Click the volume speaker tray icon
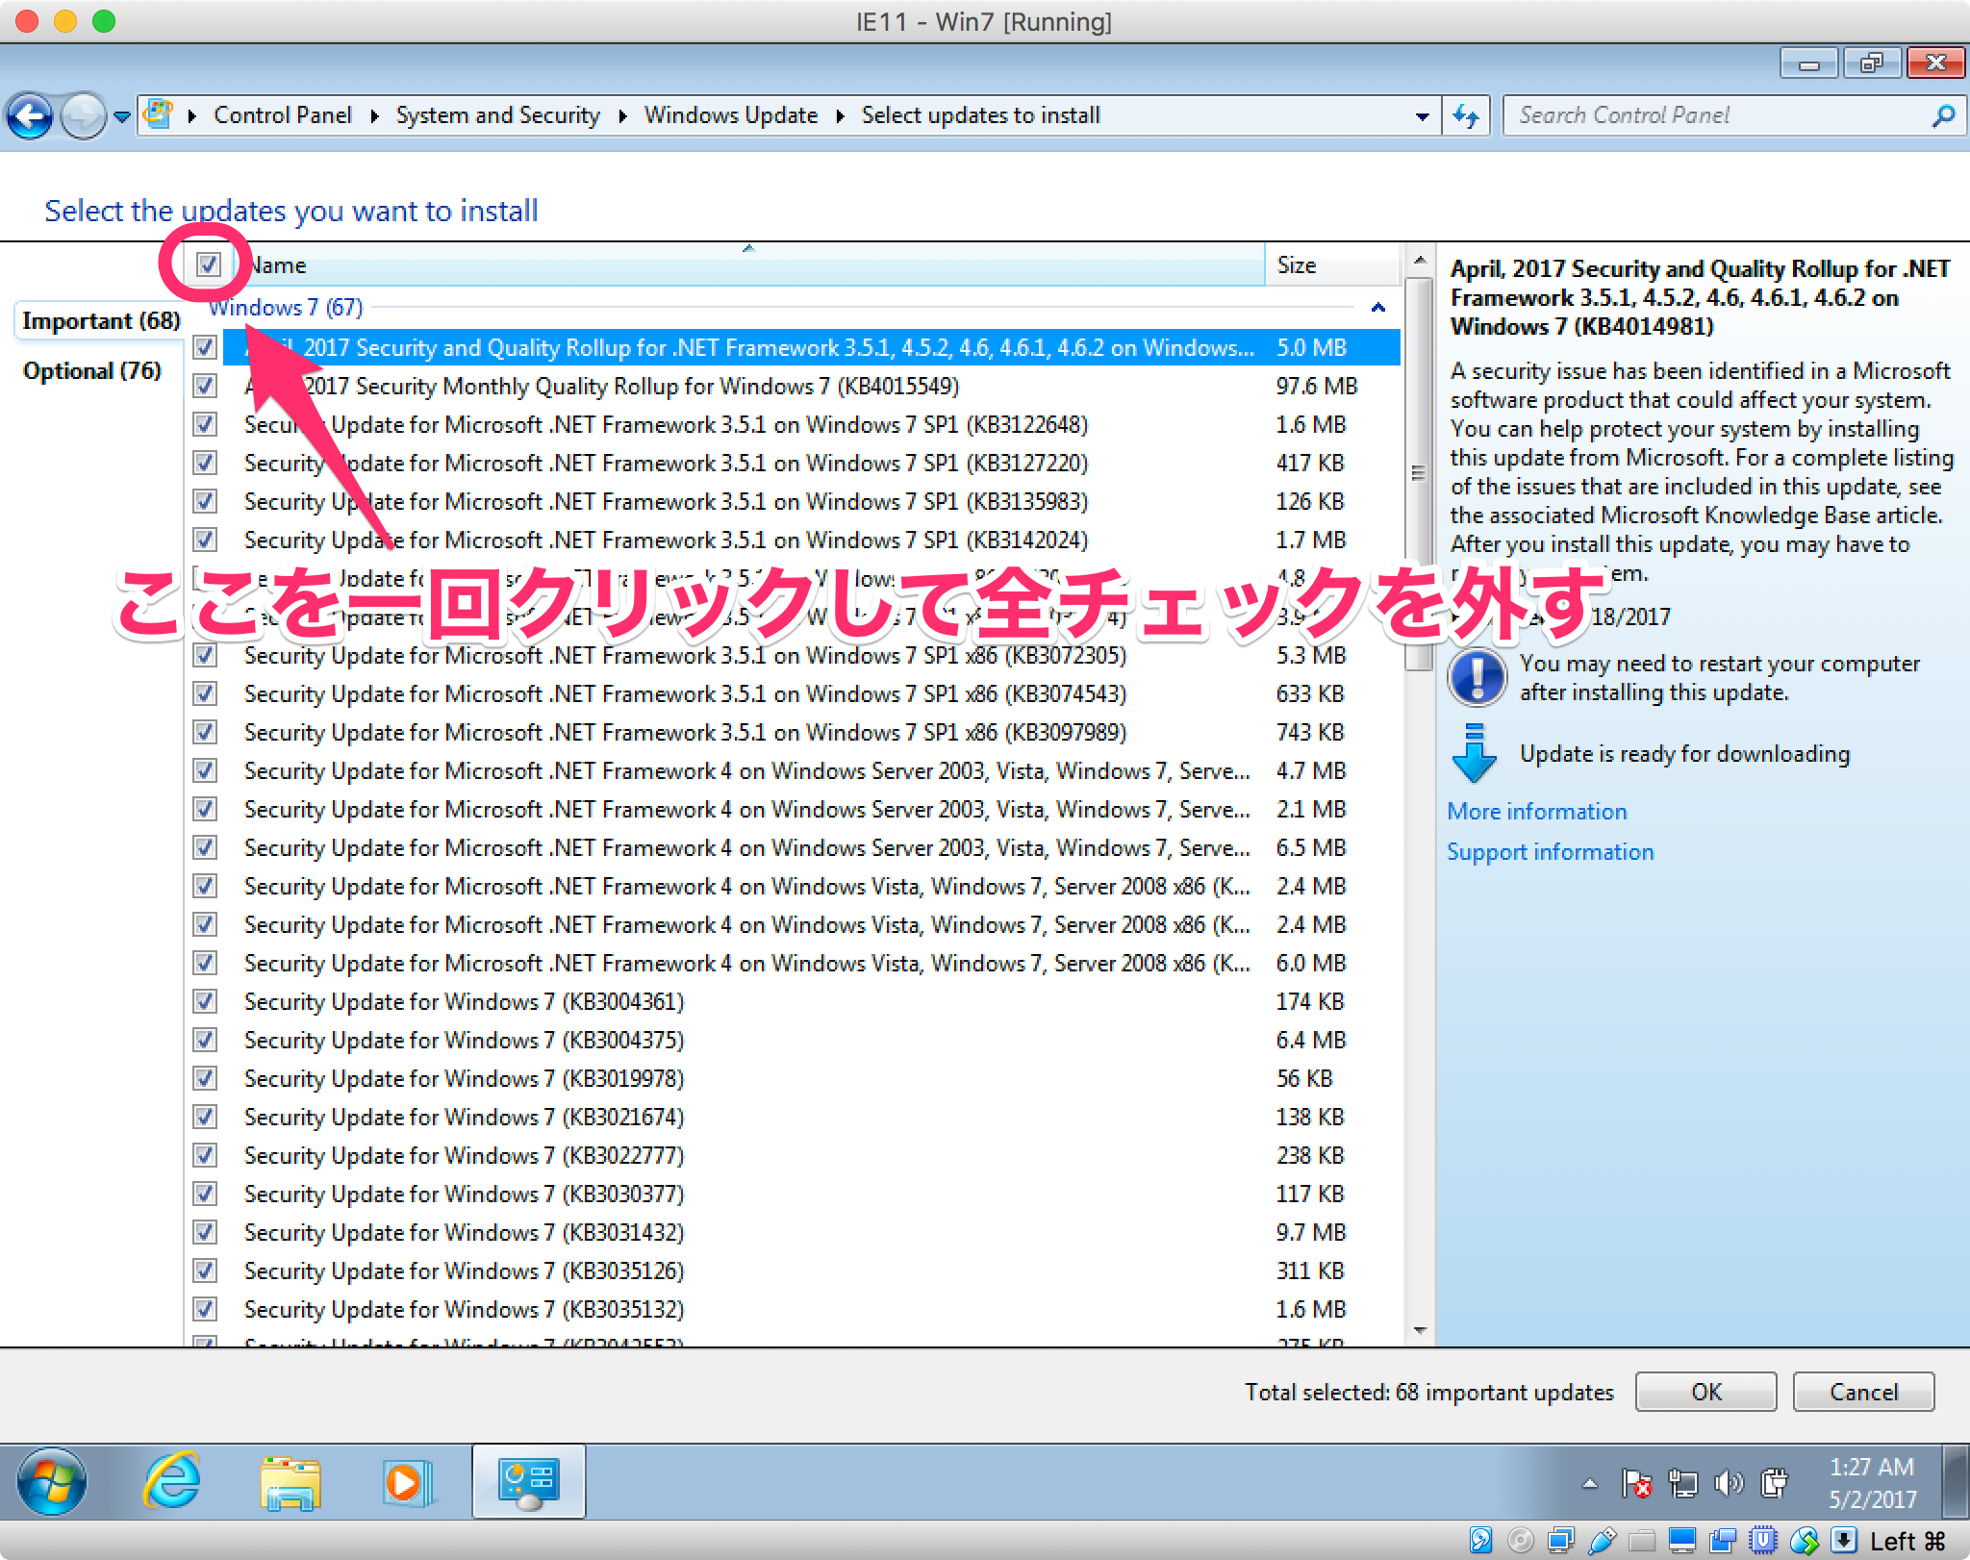The image size is (1970, 1560). click(x=1729, y=1483)
